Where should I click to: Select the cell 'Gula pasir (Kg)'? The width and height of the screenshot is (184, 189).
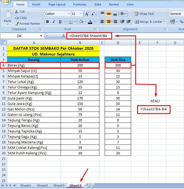[x=34, y=98]
